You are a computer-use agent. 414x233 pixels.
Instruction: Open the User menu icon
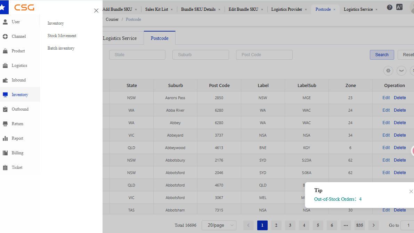[x=5, y=22]
